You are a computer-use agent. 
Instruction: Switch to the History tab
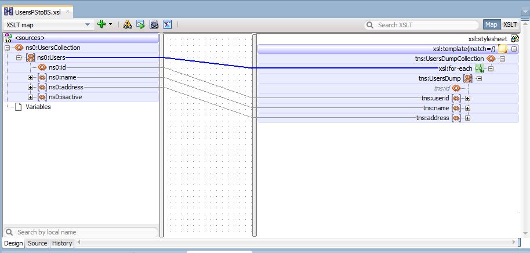62,243
